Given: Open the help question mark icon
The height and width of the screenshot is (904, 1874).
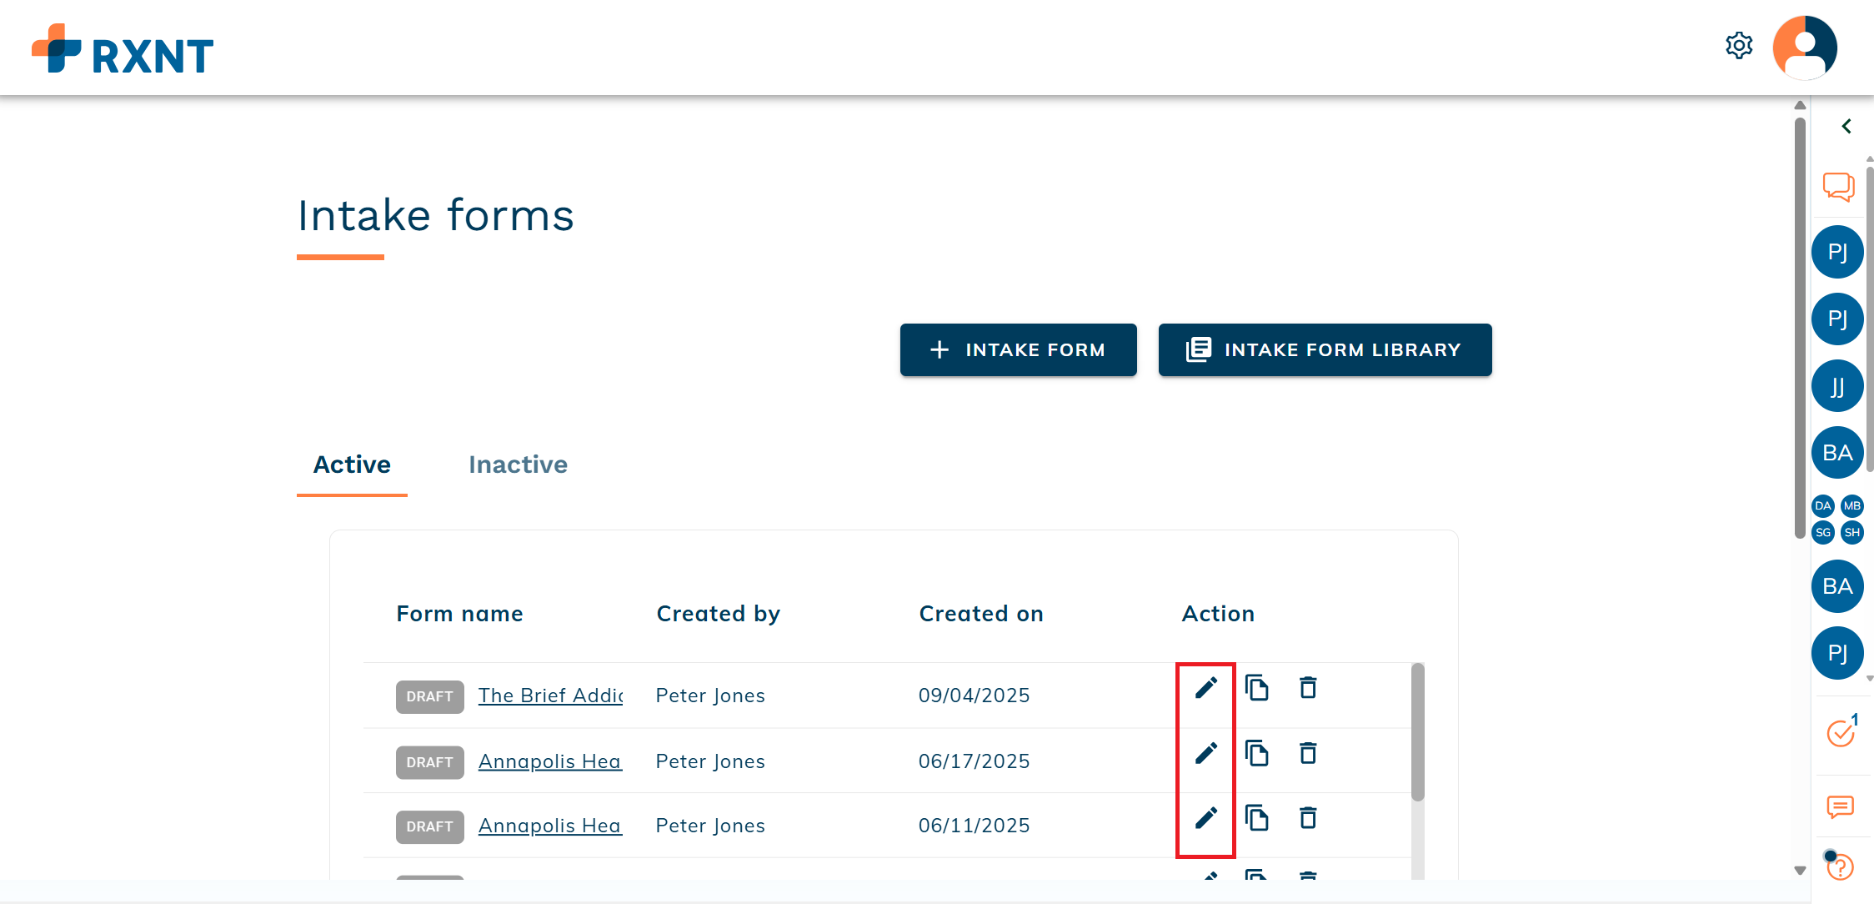Looking at the screenshot, I should 1840,867.
